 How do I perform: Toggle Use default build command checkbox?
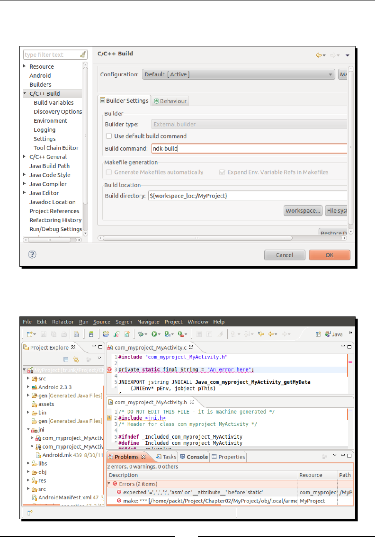pyautogui.click(x=109, y=136)
